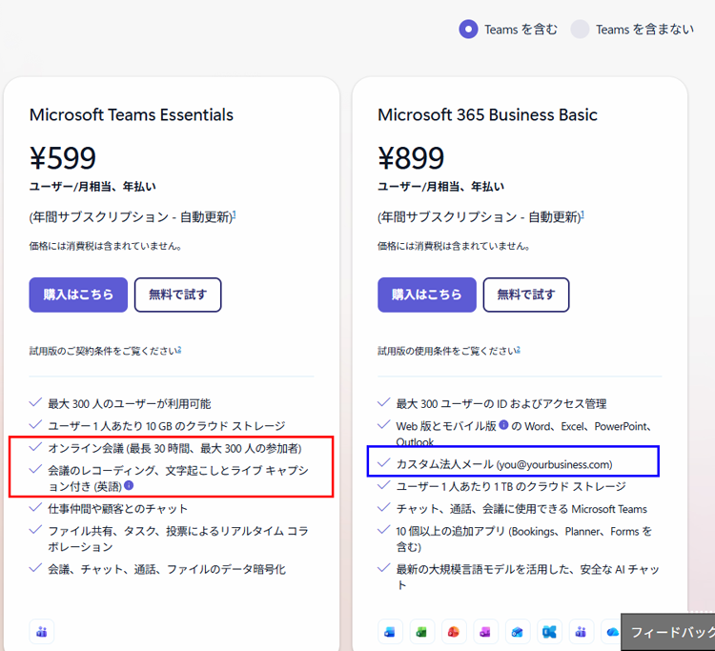Click 価格には消費税は含まれていません in Teams Essentials
The image size is (715, 651).
[x=106, y=246]
